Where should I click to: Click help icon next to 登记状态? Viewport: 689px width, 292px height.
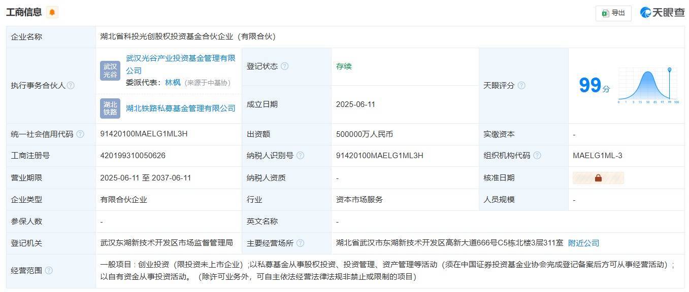[x=284, y=66]
